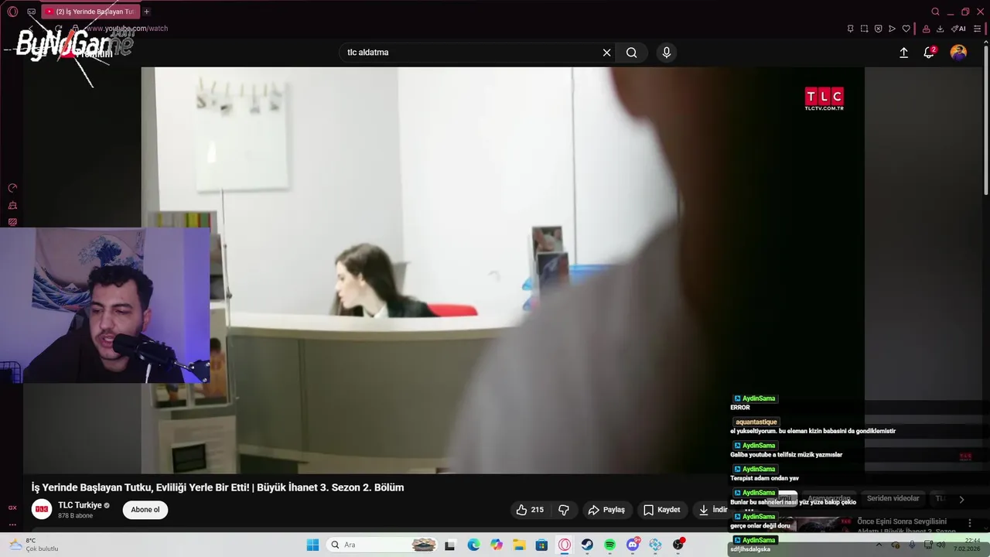Open Microsoft Store from taskbar

(x=541, y=545)
